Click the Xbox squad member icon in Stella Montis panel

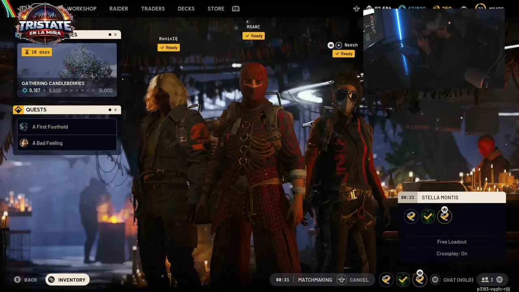tap(428, 217)
